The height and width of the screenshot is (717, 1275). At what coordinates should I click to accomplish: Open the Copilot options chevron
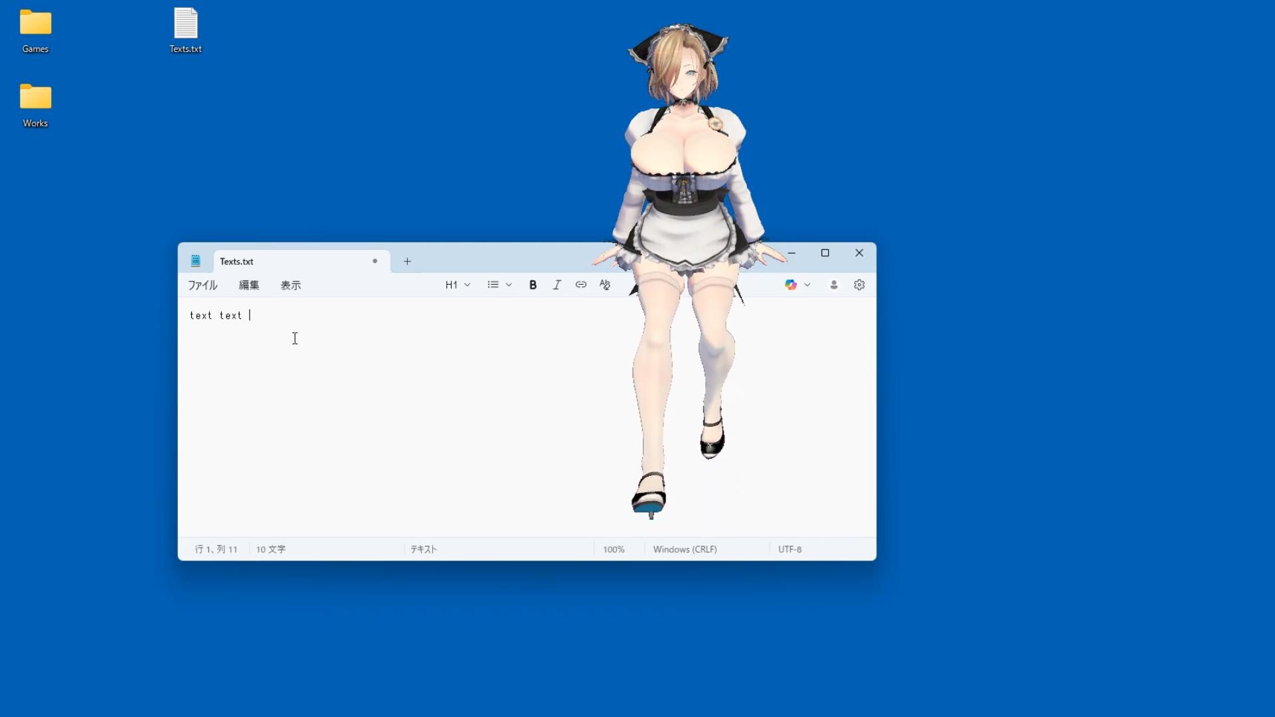click(807, 284)
